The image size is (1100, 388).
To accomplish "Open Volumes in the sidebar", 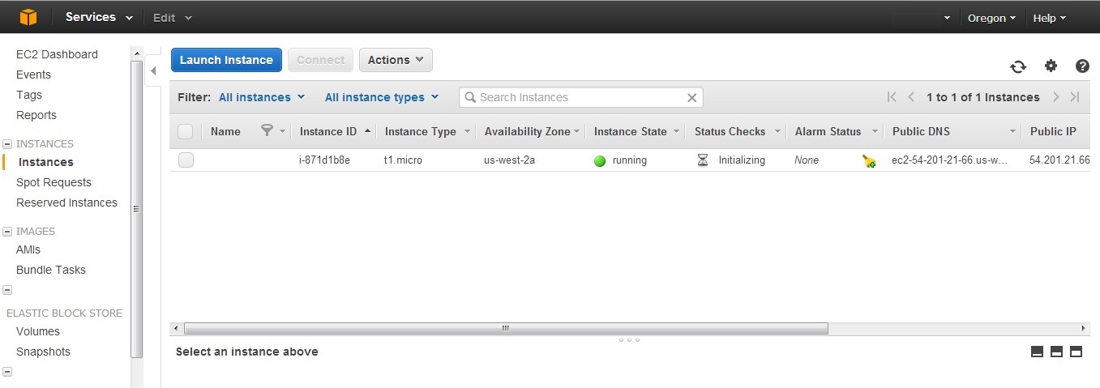I will click(38, 331).
